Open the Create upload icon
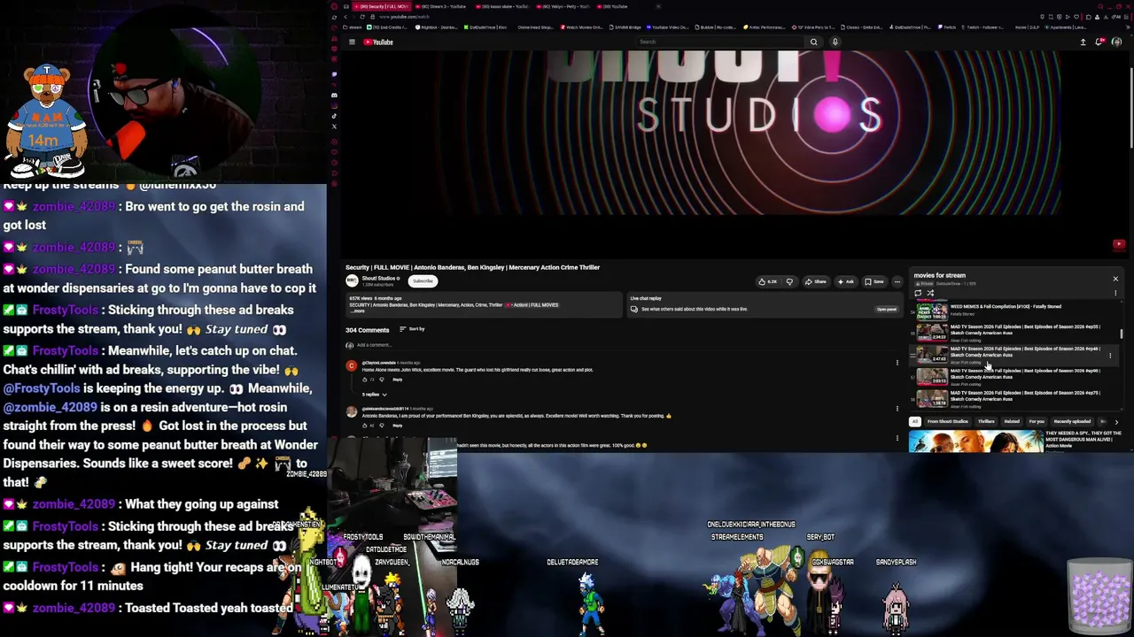Viewport: 1134px width, 637px height. 1083,42
